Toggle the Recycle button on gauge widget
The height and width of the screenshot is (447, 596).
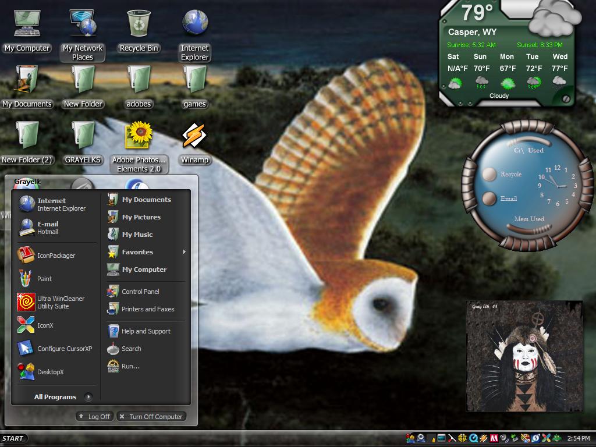489,174
